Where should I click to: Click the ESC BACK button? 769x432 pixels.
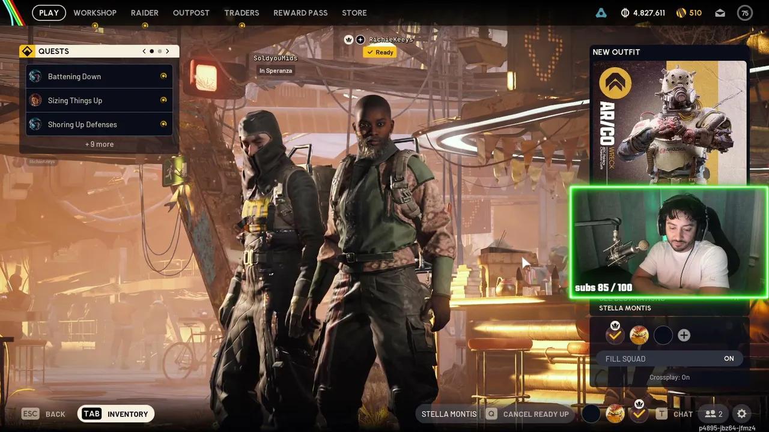(x=43, y=413)
